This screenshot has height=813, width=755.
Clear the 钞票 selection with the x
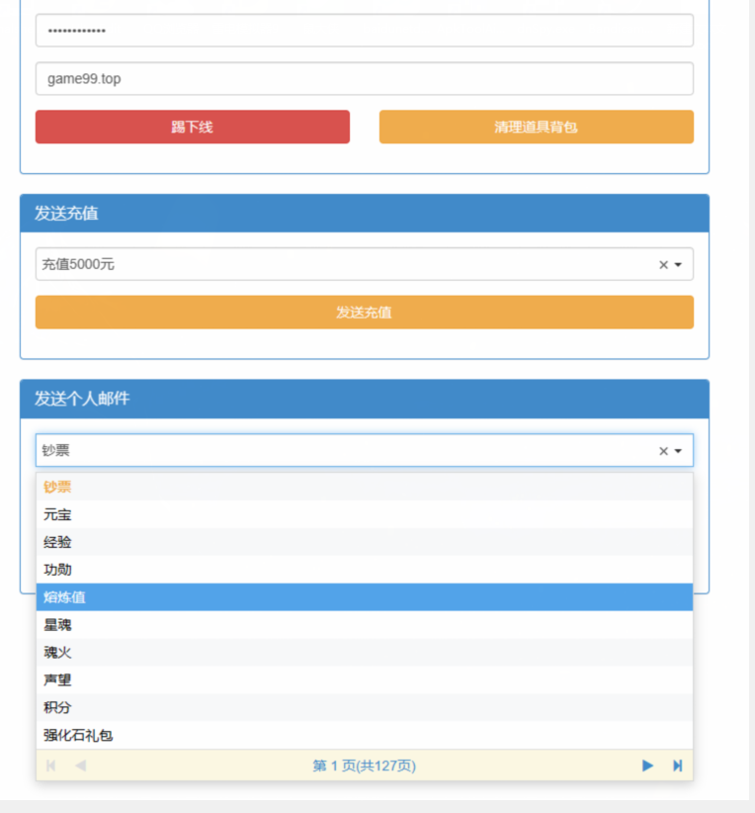coord(663,451)
